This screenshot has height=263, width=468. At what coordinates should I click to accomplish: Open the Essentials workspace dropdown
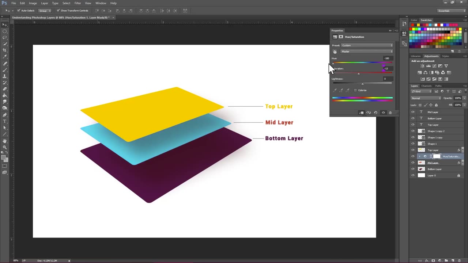tap(452, 11)
